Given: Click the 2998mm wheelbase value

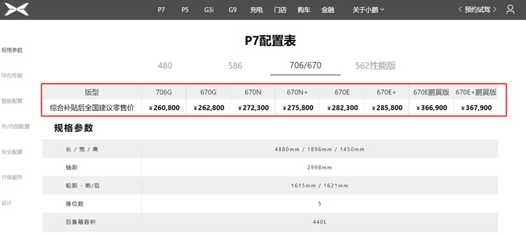Looking at the screenshot, I should tap(319, 167).
